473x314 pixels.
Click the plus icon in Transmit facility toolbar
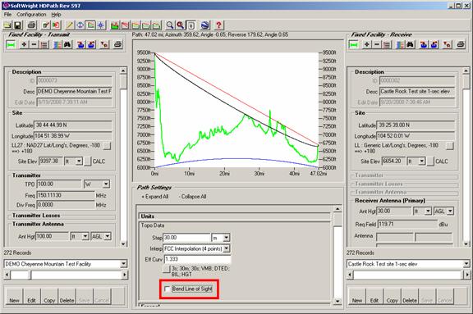pyautogui.click(x=24, y=45)
